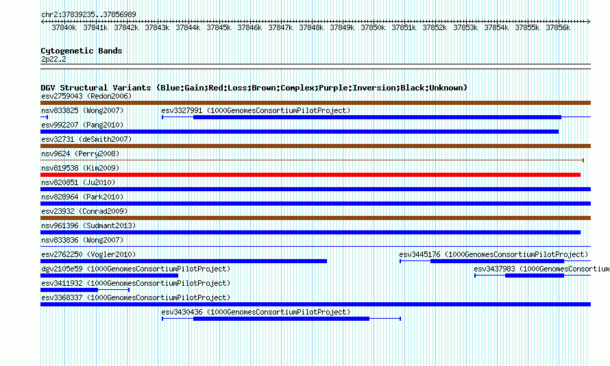The height and width of the screenshot is (366, 610).
Task: Open the nsv961396 (Sudmant2013) label
Action: tap(88, 225)
